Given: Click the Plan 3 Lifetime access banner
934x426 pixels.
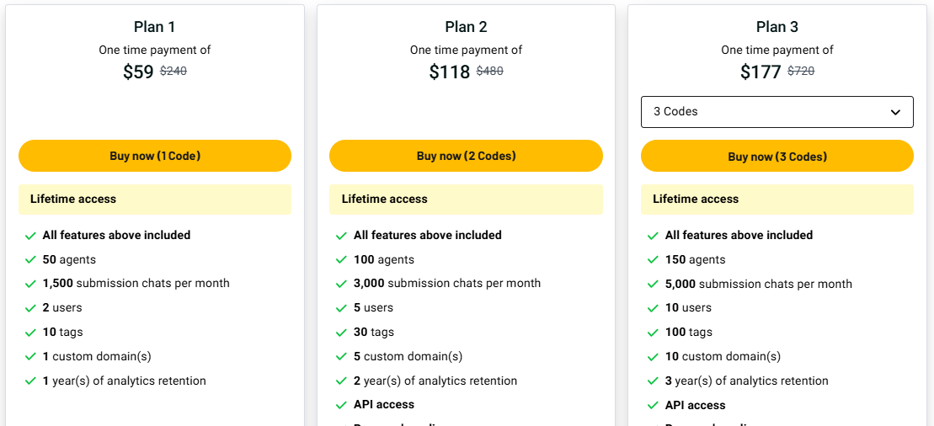Looking at the screenshot, I should pyautogui.click(x=777, y=200).
